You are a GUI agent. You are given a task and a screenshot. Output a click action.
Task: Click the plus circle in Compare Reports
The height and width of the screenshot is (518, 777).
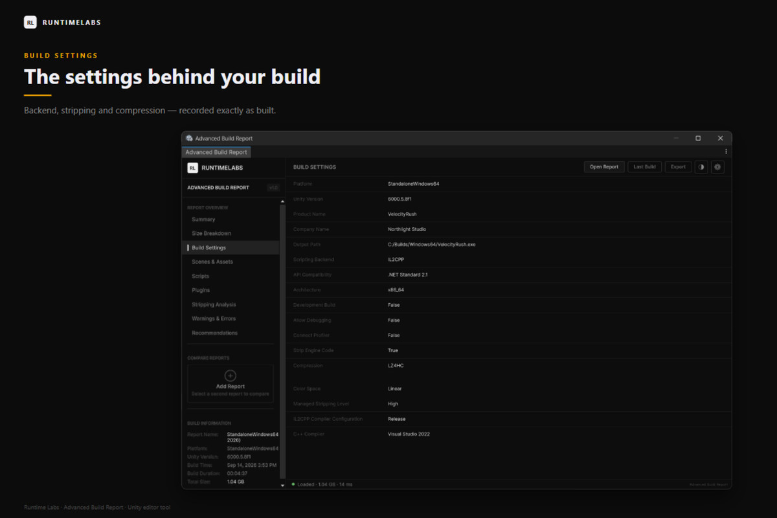click(231, 376)
